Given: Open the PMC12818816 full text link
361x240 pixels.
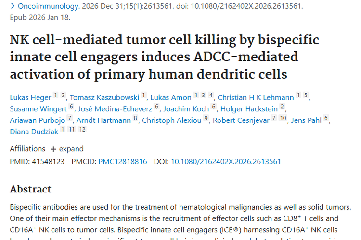Looking at the screenshot, I should (x=123, y=162).
